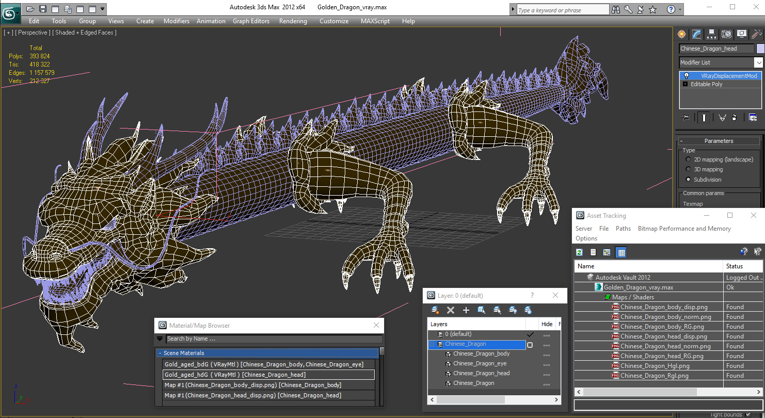This screenshot has width=765, height=418.
Task: Open the Display command panel tab
Action: click(742, 34)
